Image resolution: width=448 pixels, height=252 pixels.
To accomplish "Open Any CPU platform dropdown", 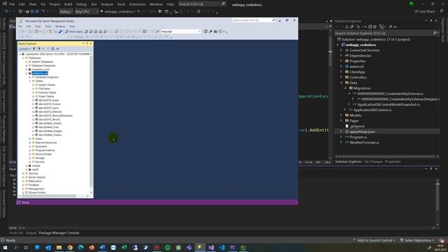I will (86, 11).
